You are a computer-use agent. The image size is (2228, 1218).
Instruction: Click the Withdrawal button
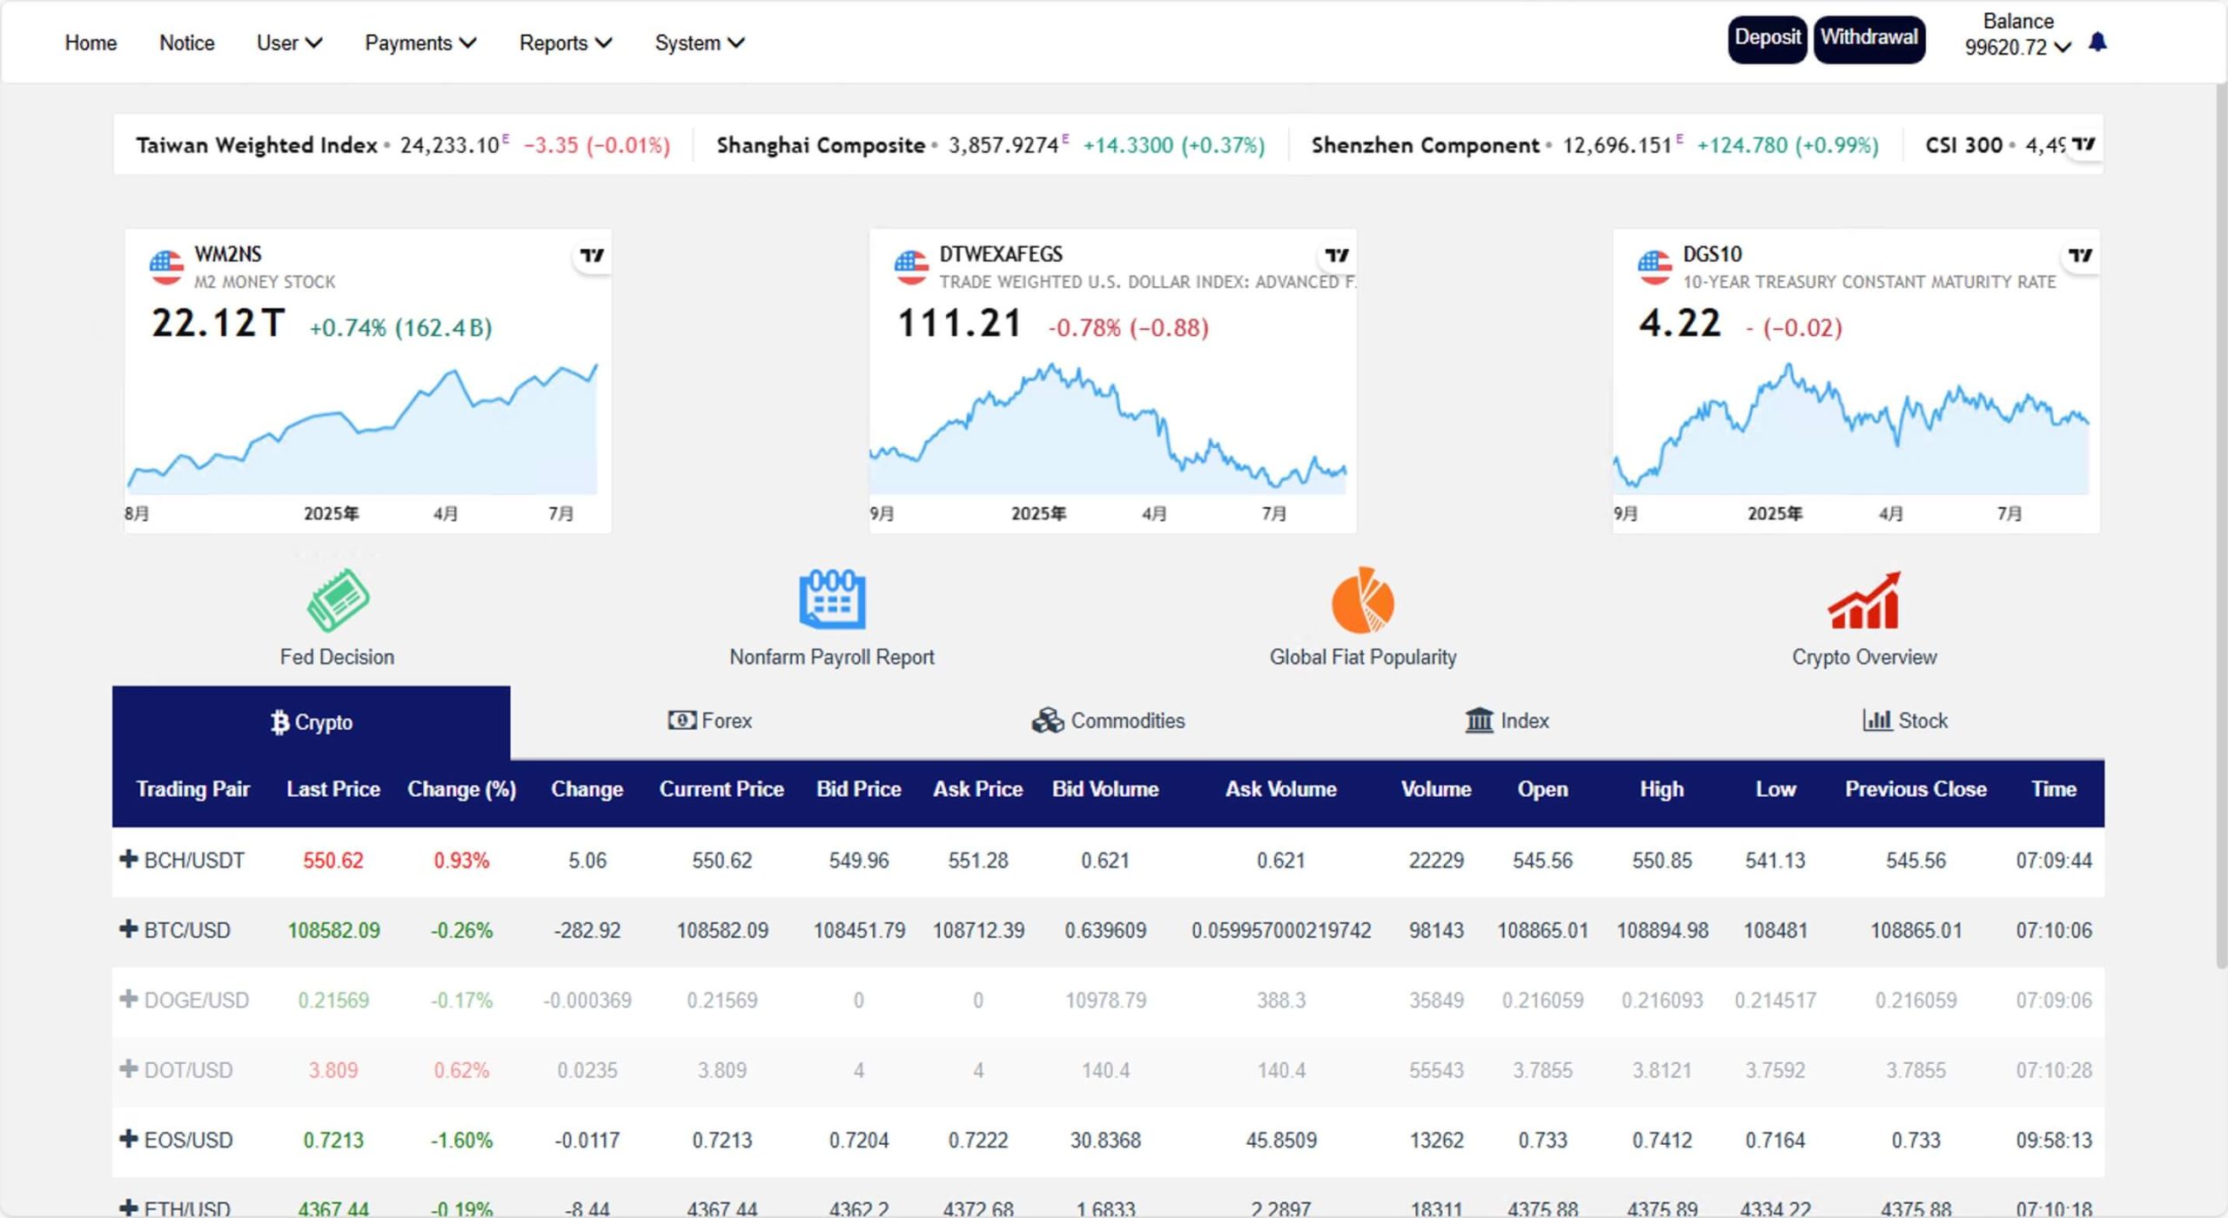click(1869, 38)
